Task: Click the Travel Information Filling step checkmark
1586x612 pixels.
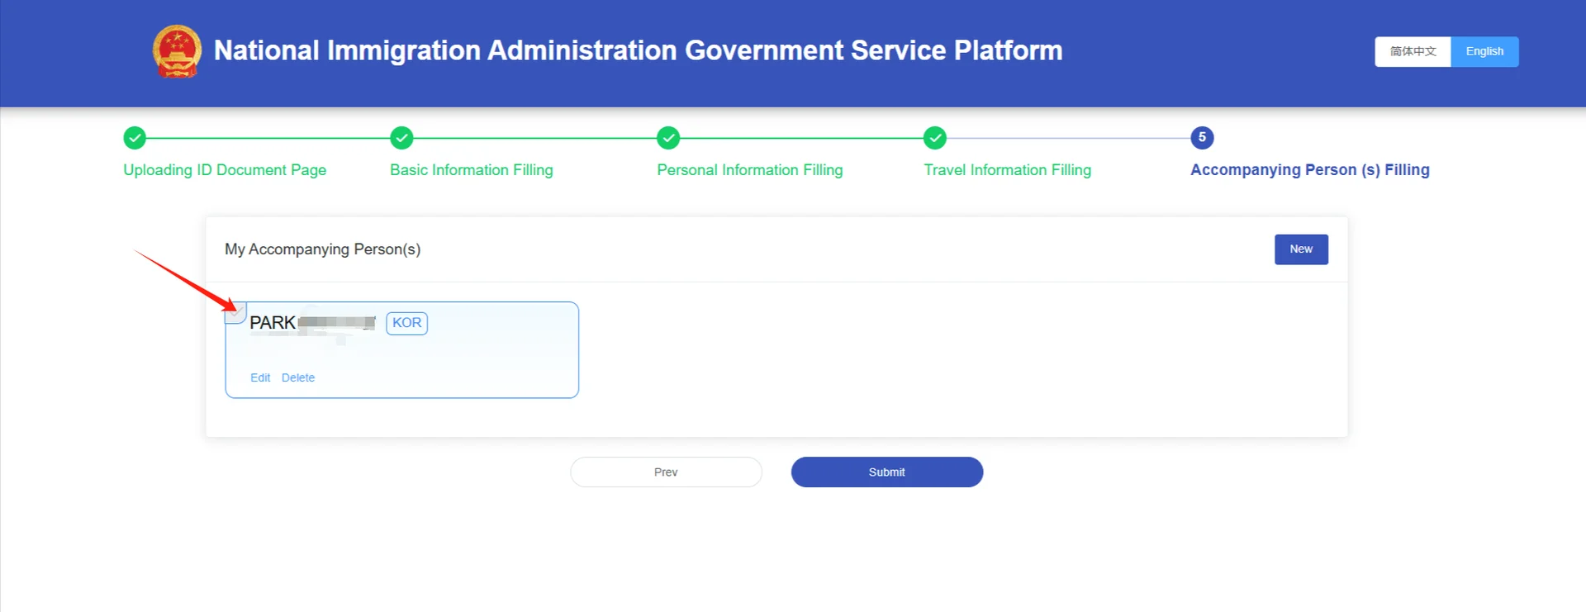Action: 935,138
